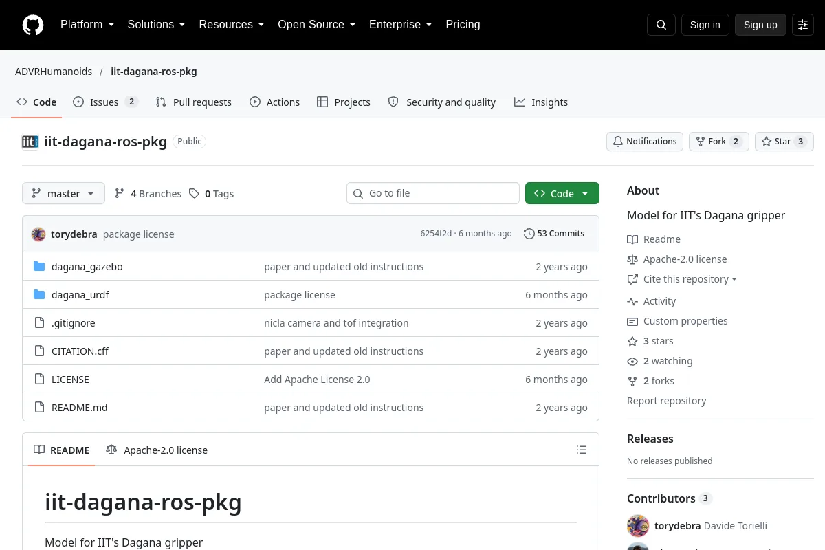This screenshot has width=825, height=550.
Task: Switch to the Projects tab
Action: pyautogui.click(x=343, y=102)
